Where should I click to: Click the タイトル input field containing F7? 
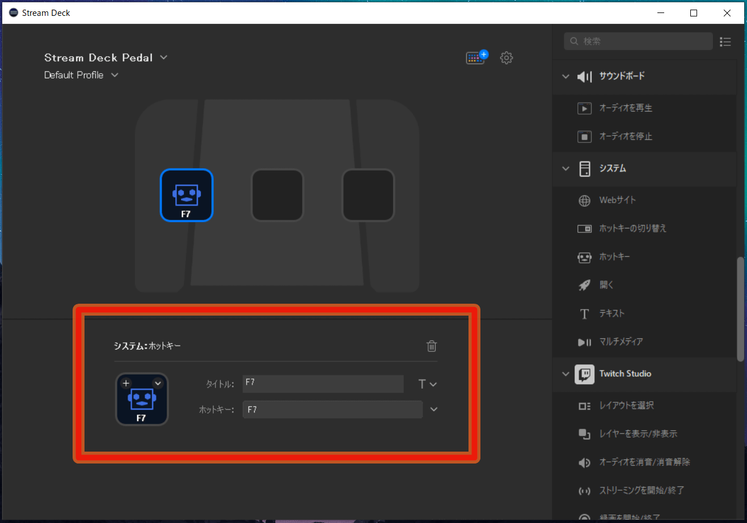[323, 384]
